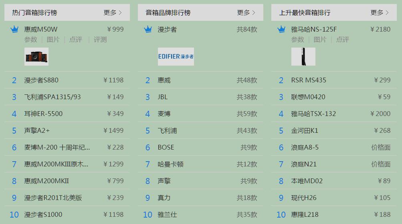Click 价格面 next to 浪庭A8-5
Image resolution: width=402 pixels, height=224 pixels.
pyautogui.click(x=380, y=147)
